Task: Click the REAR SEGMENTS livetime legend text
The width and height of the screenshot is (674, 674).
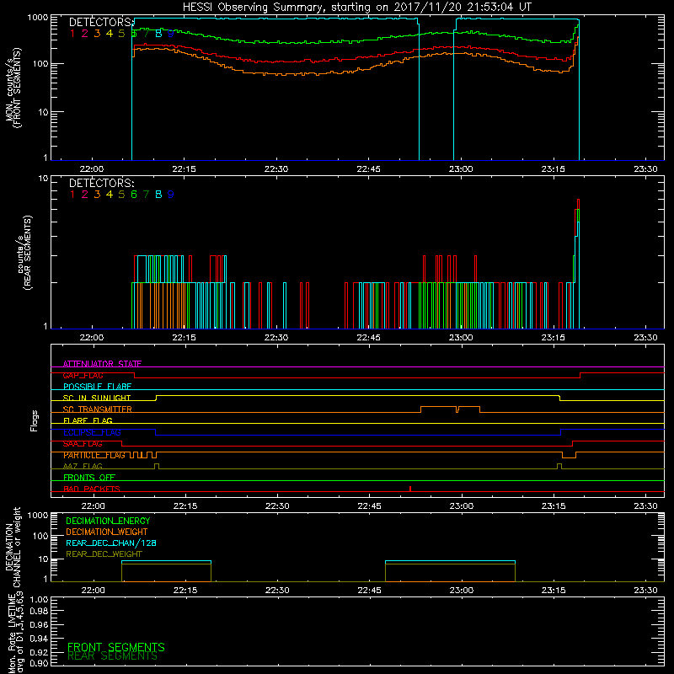Action: 112,656
